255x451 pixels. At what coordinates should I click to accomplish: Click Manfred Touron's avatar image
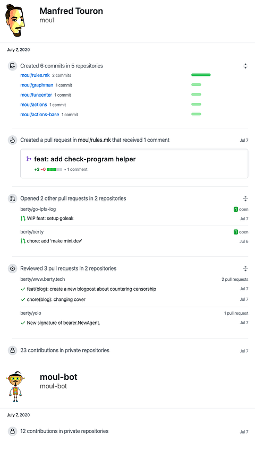point(15,20)
